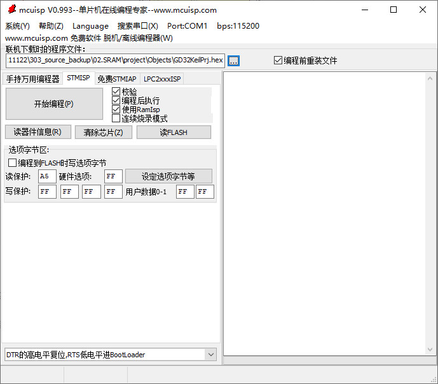Click the second 写保护 FF field
Screen dimensions: 438x384
tap(69, 192)
